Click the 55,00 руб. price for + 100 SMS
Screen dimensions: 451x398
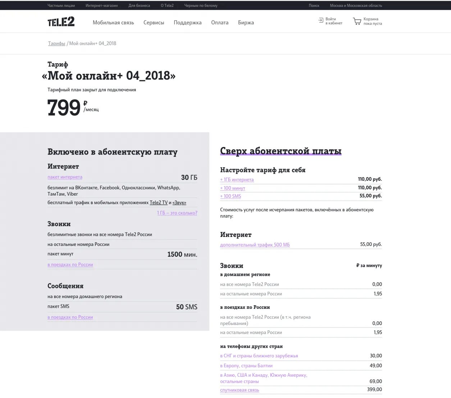pyautogui.click(x=371, y=196)
